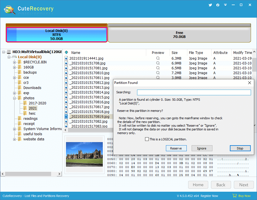Select the Free 70.0GB partition bar
Image resolution: width=257 pixels, height=200 pixels.
(179, 35)
